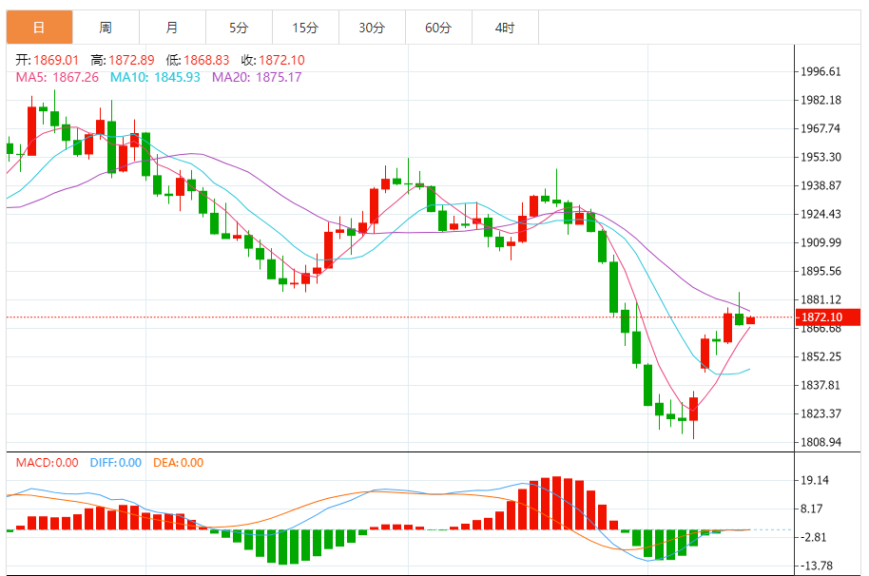Click the MACD:0.00 indicator label

coord(48,463)
